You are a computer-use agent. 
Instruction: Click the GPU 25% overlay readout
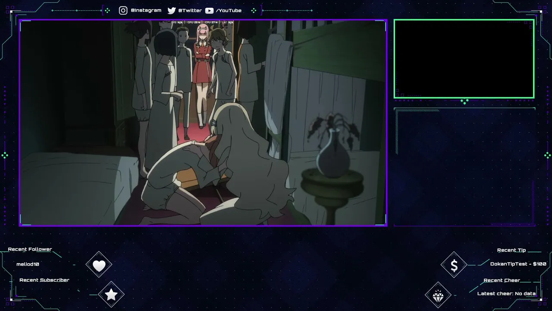(x=194, y=22)
